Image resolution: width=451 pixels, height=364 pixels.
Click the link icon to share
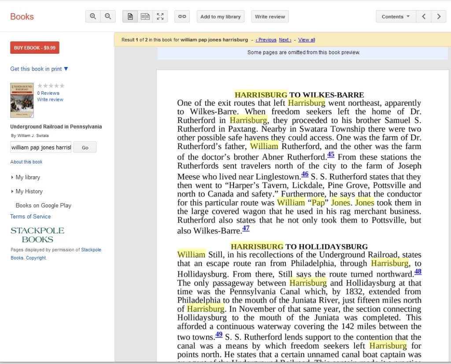182,17
